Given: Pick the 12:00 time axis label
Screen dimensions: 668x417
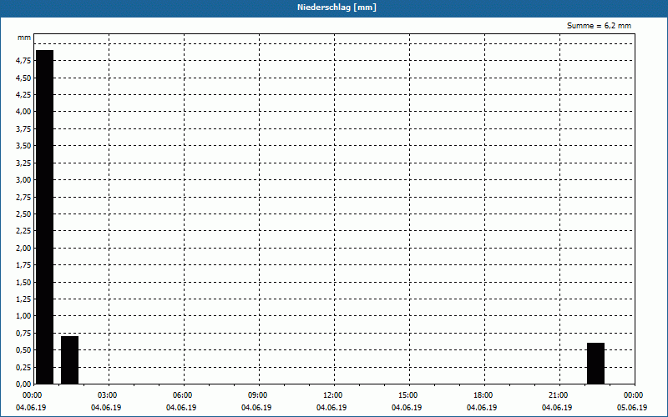Looking at the screenshot, I should [x=333, y=394].
